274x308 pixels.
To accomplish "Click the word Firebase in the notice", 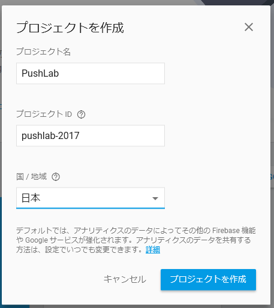I will click(x=226, y=231).
